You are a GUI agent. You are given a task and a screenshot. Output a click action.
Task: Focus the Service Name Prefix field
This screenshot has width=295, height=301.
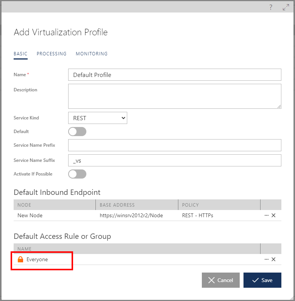[175, 145]
